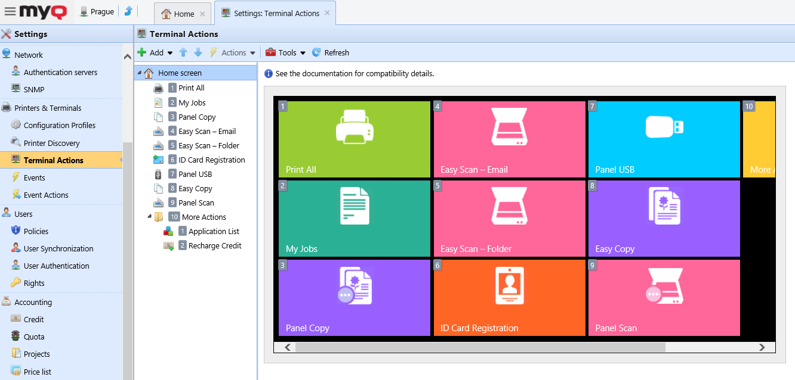
Task: Open User Synchronization settings
Action: click(58, 248)
